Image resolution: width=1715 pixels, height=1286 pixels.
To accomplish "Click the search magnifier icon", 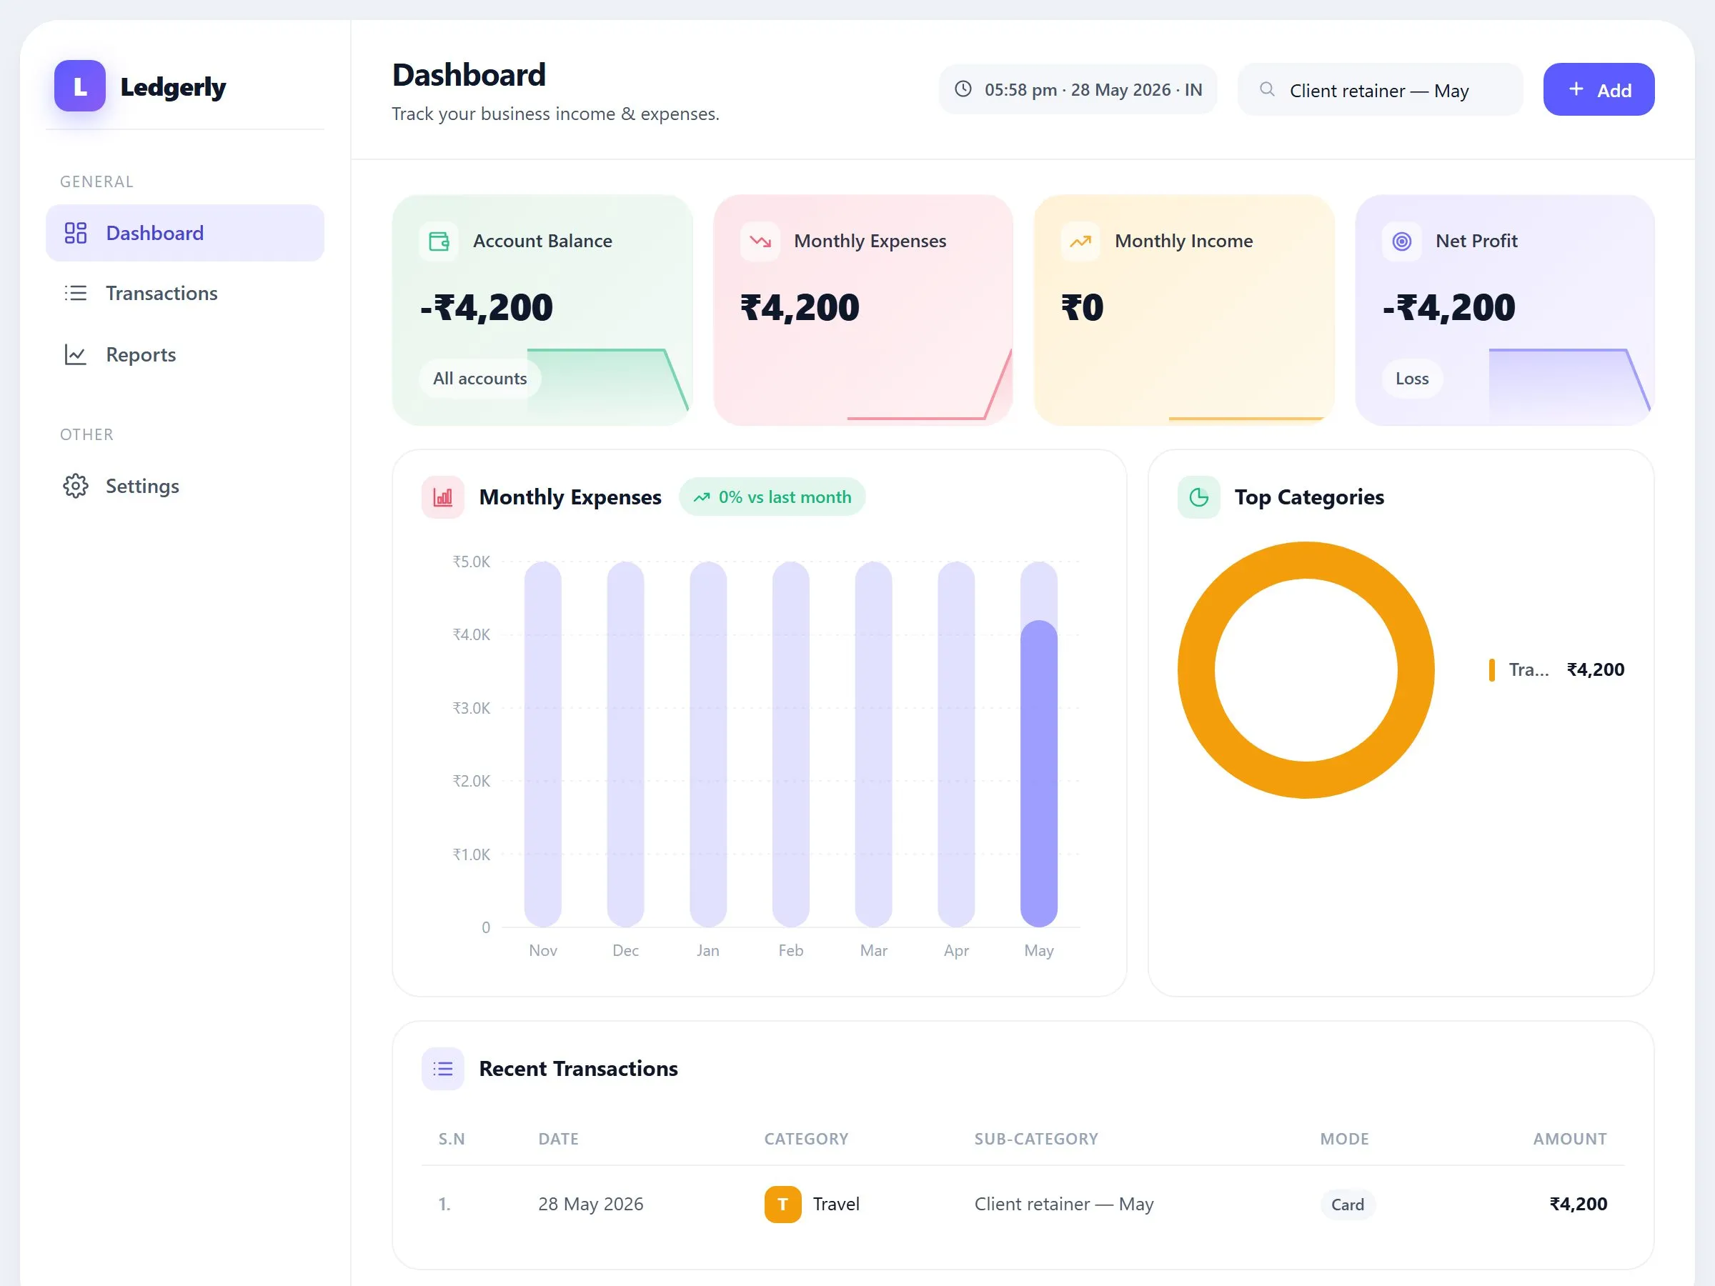I will point(1267,89).
